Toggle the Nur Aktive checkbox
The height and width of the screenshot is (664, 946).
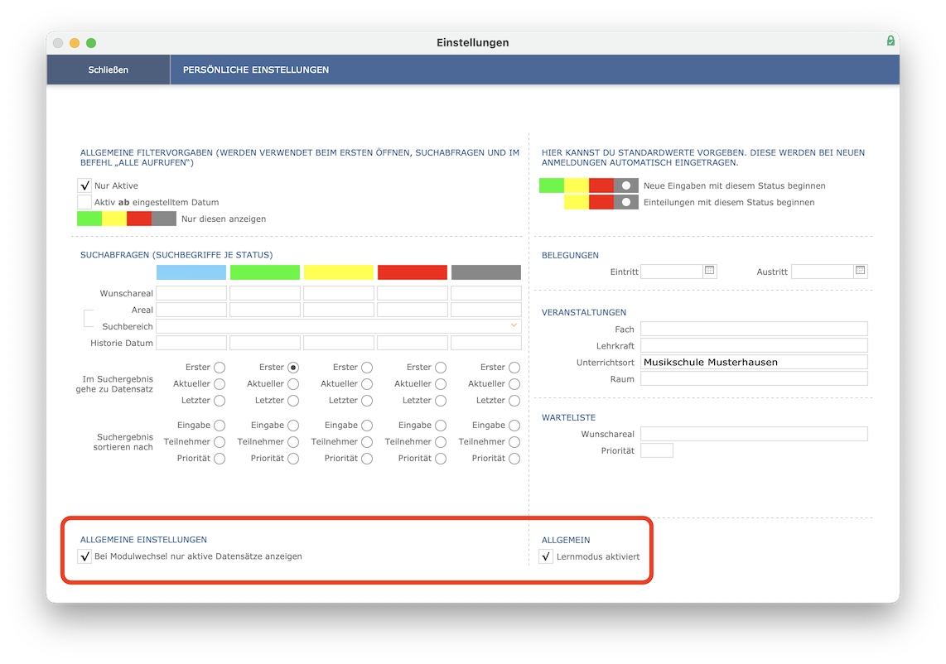pyautogui.click(x=84, y=185)
